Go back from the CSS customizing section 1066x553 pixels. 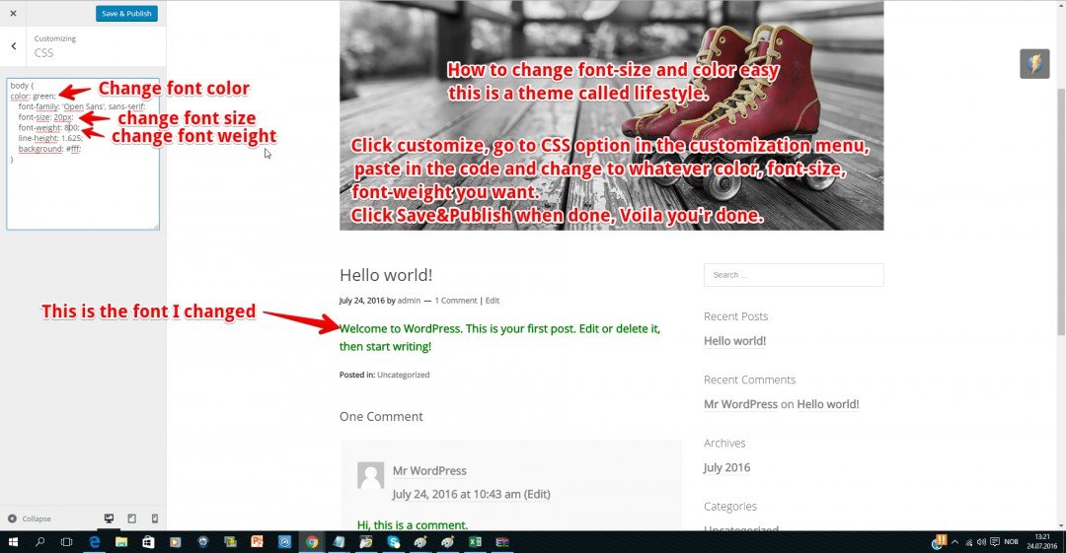tap(14, 46)
